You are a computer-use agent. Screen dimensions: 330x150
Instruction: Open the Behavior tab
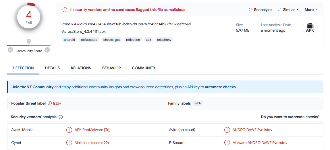(x=111, y=68)
